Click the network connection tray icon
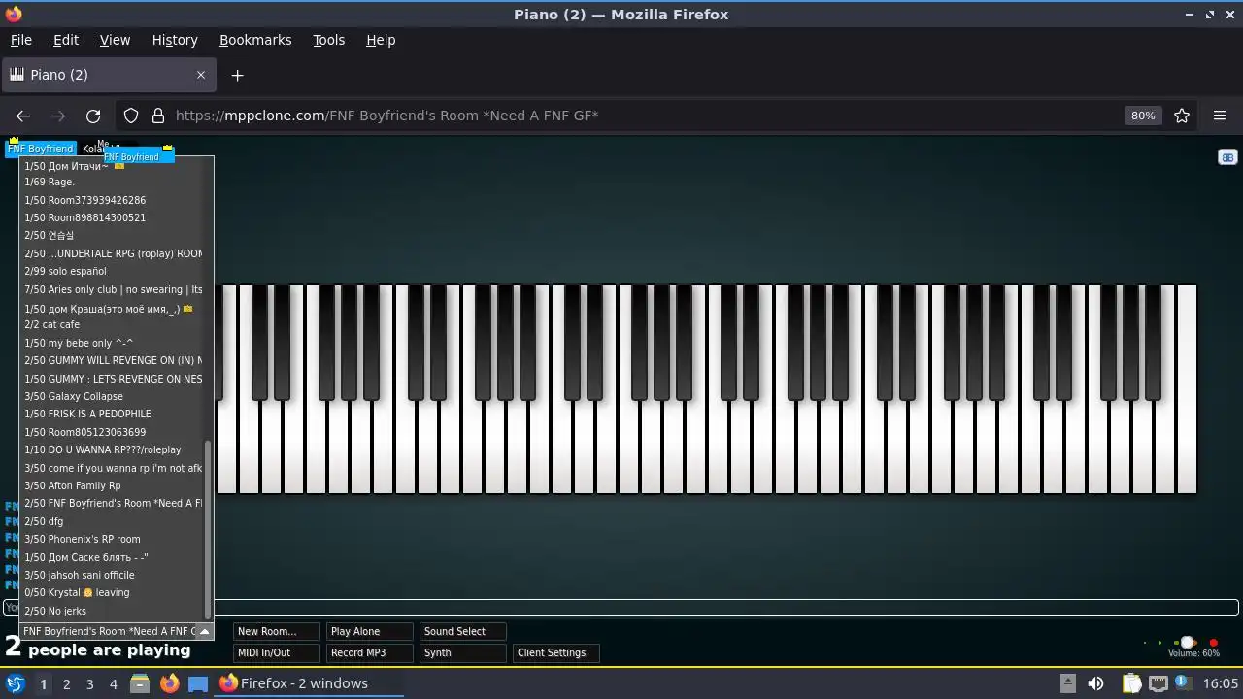1243x699 pixels. coord(1158,683)
